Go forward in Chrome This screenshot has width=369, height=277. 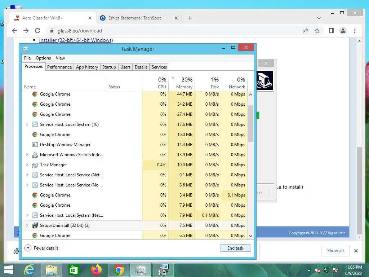click(26, 31)
